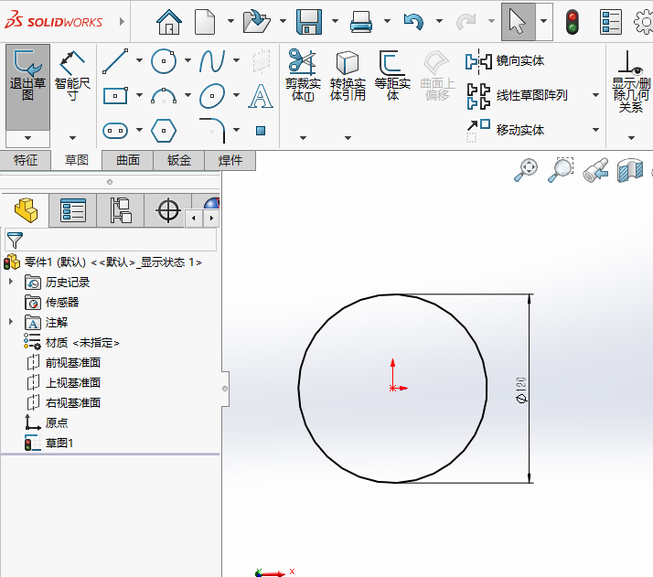Click the Rebuild traffic light icon
This screenshot has width=653, height=577.
click(x=573, y=21)
